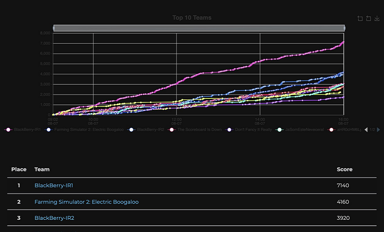
Task: Open BlackBerry-IR1 team link in table
Action: pyautogui.click(x=54, y=186)
